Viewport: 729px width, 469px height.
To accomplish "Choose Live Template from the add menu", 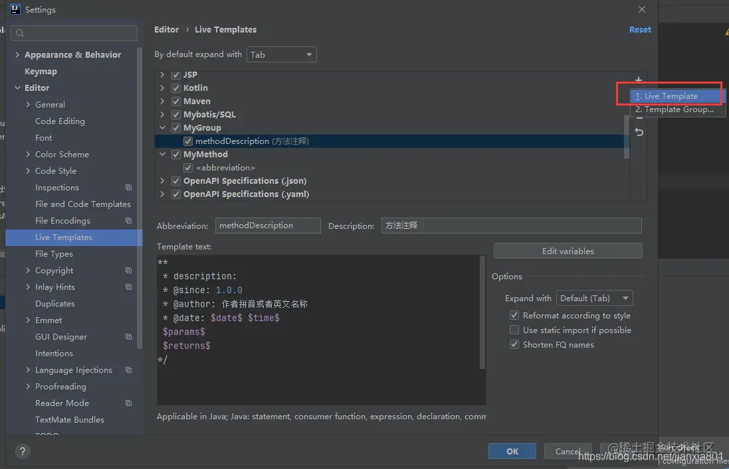I will pos(677,96).
